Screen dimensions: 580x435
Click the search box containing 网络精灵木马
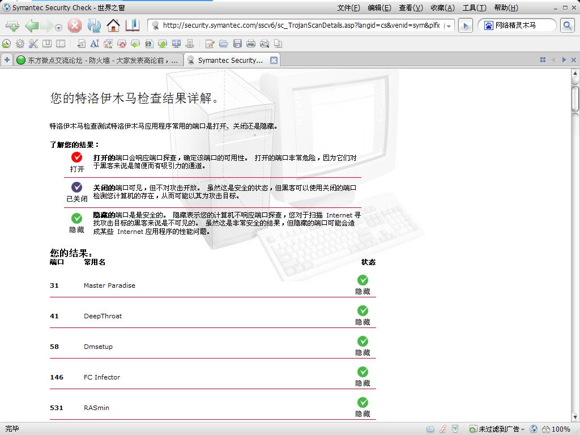[x=517, y=25]
